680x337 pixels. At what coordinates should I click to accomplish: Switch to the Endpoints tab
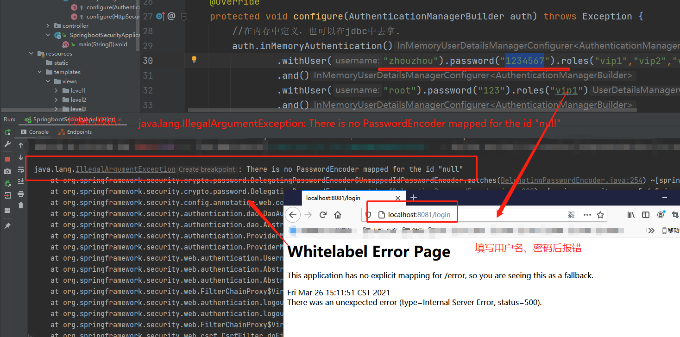[75, 132]
